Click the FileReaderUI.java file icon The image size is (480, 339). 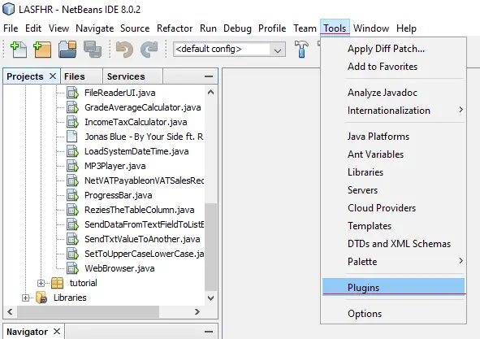coord(72,93)
